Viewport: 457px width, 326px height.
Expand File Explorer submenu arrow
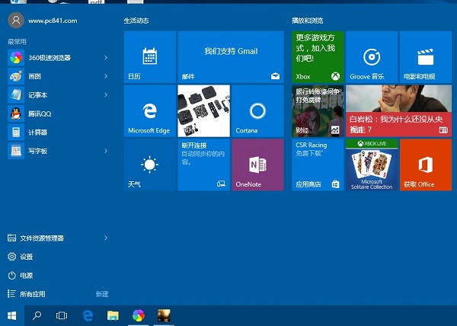point(106,238)
